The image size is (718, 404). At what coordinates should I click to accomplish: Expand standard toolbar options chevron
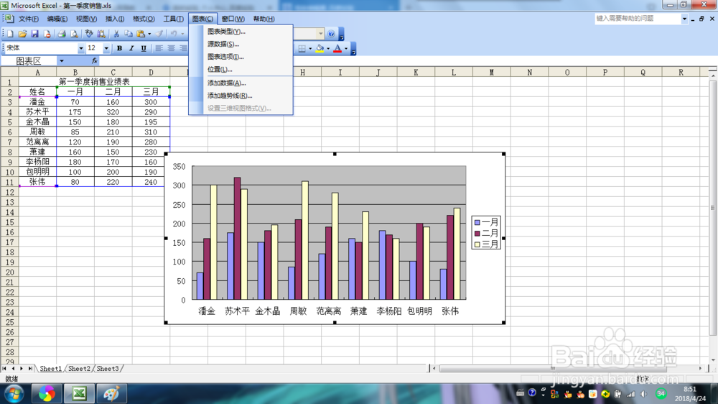(x=341, y=35)
